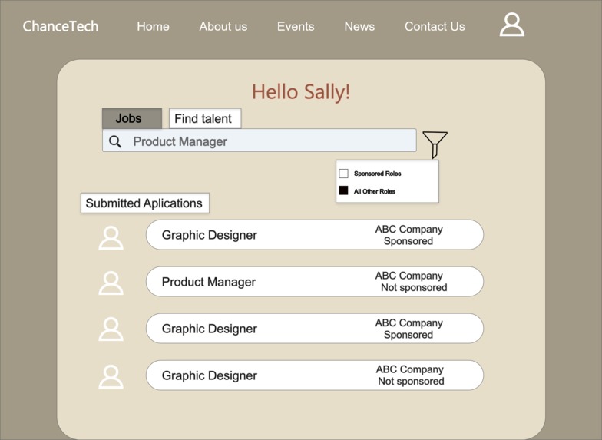Viewport: 602px width, 440px height.
Task: Click the search magnifier icon
Action: (115, 141)
